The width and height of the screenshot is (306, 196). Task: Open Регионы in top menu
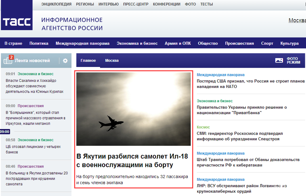(85, 4)
